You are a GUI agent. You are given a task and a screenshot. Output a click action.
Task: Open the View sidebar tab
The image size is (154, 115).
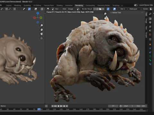tap(146, 28)
